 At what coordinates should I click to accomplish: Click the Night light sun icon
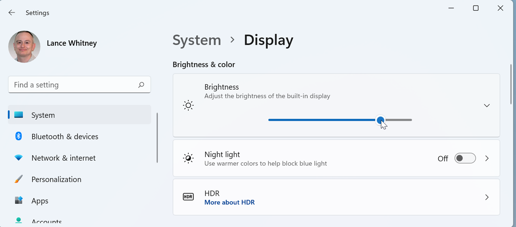point(188,158)
